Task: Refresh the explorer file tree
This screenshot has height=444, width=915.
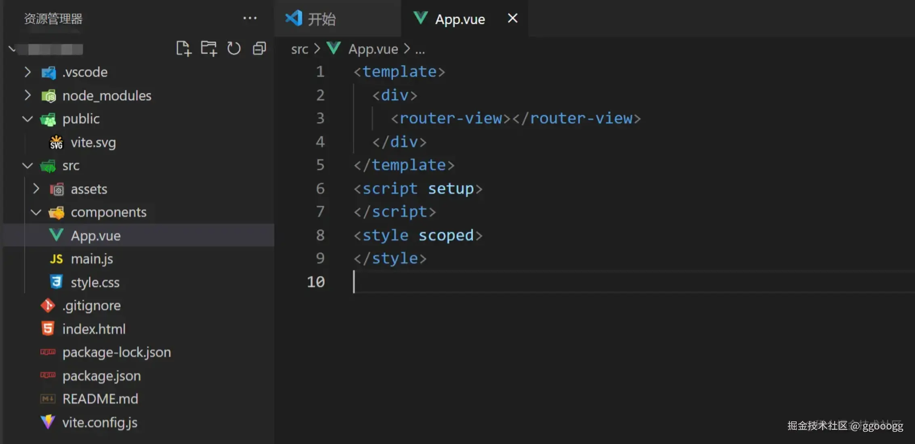Action: 234,49
